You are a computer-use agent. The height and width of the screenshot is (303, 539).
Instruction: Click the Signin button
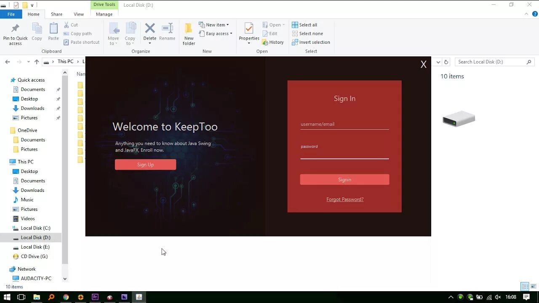[344, 179]
